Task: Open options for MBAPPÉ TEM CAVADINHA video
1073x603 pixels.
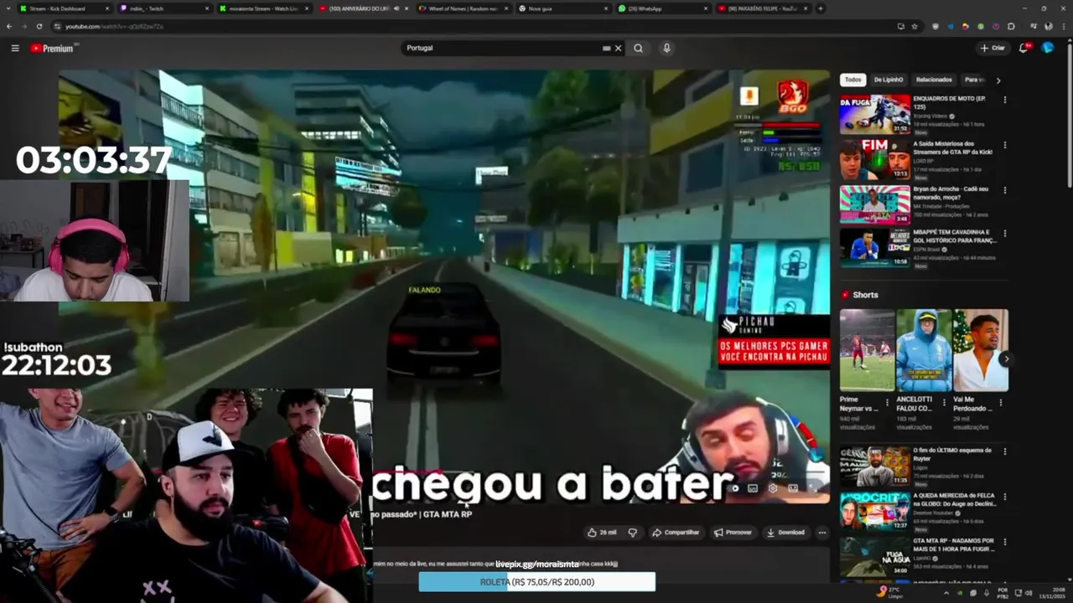Action: point(1004,235)
